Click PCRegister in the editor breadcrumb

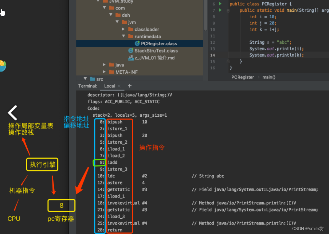[x=243, y=77]
